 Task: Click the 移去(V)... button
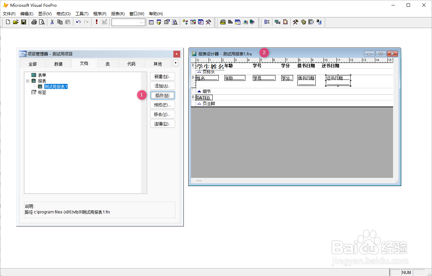point(163,114)
